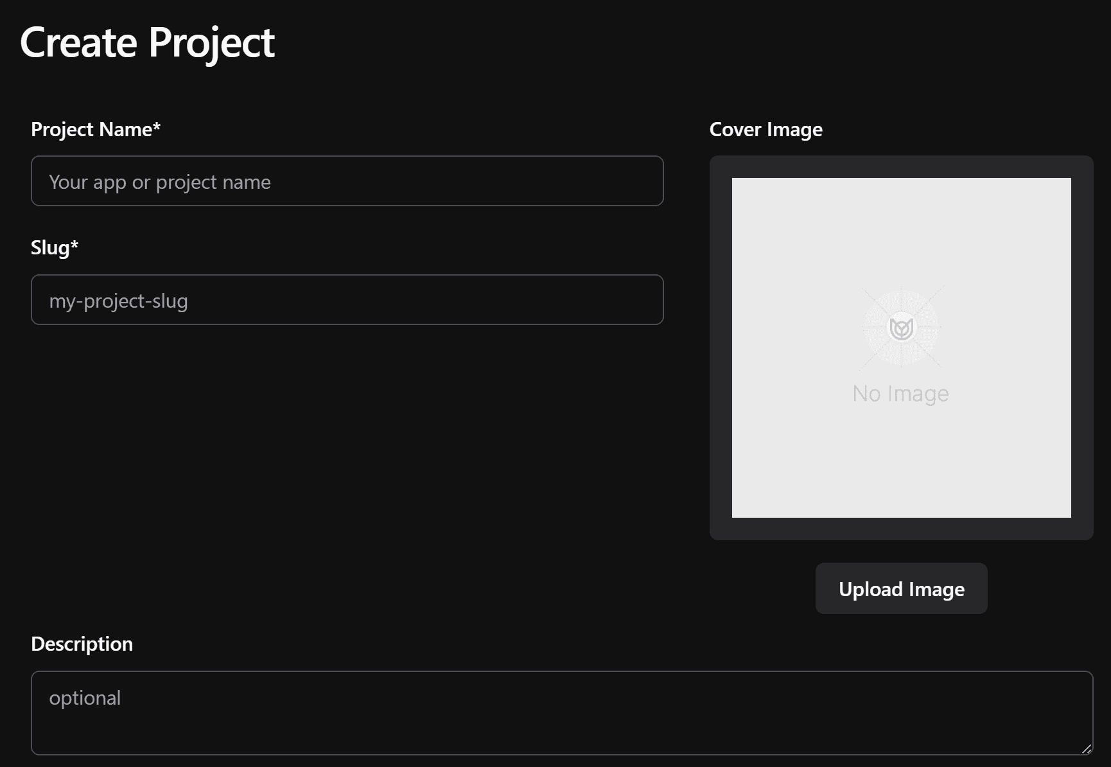Click the Cover Image label

coord(765,130)
